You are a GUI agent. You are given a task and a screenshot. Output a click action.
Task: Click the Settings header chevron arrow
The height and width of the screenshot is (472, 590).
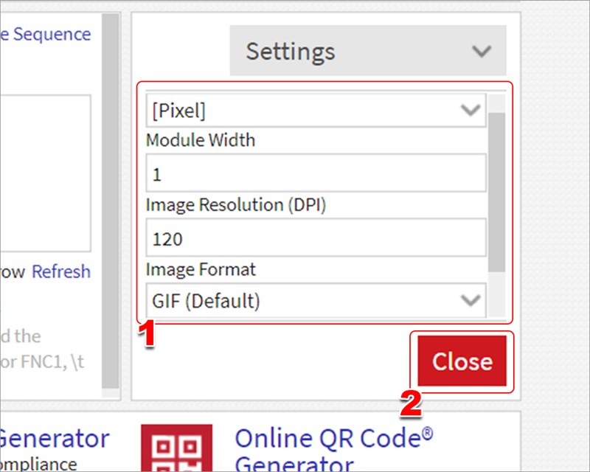point(482,52)
